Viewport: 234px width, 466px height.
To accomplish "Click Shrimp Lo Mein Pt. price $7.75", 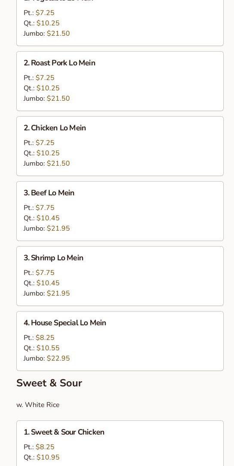I will (45, 272).
